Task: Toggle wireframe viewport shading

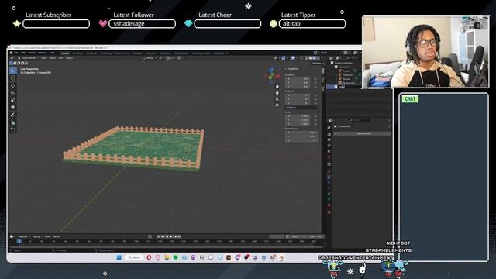Action: coord(306,58)
